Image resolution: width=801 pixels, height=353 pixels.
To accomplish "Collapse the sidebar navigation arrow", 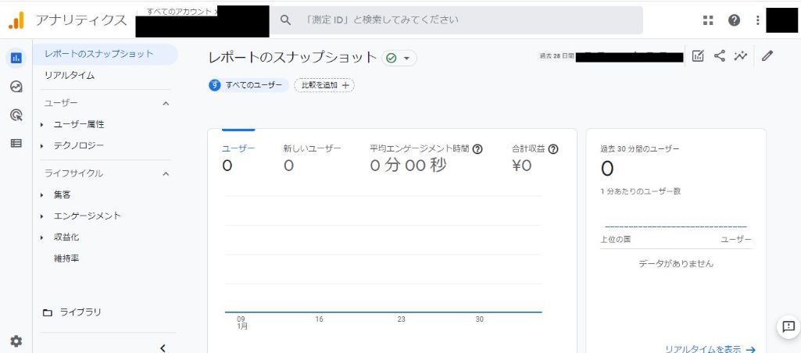I will click(x=163, y=348).
